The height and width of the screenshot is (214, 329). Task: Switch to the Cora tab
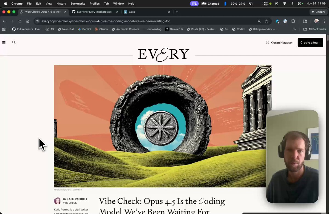[x=147, y=12]
